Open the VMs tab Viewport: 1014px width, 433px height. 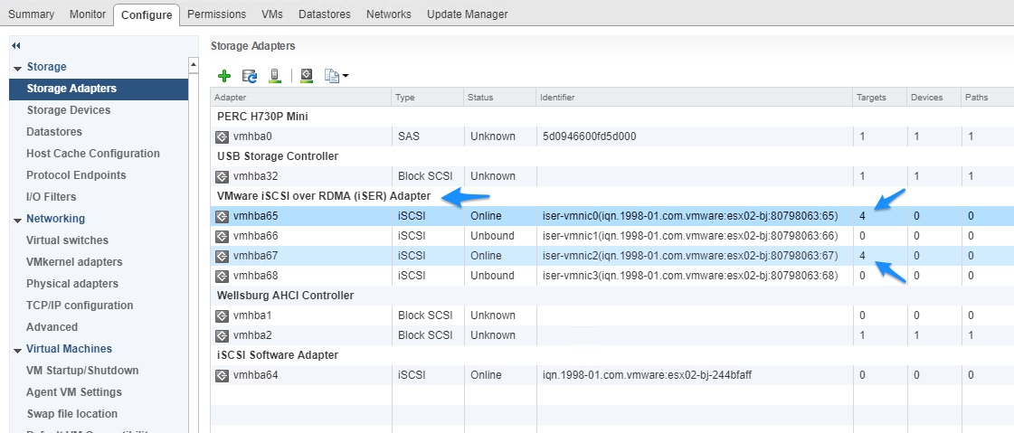pos(272,14)
